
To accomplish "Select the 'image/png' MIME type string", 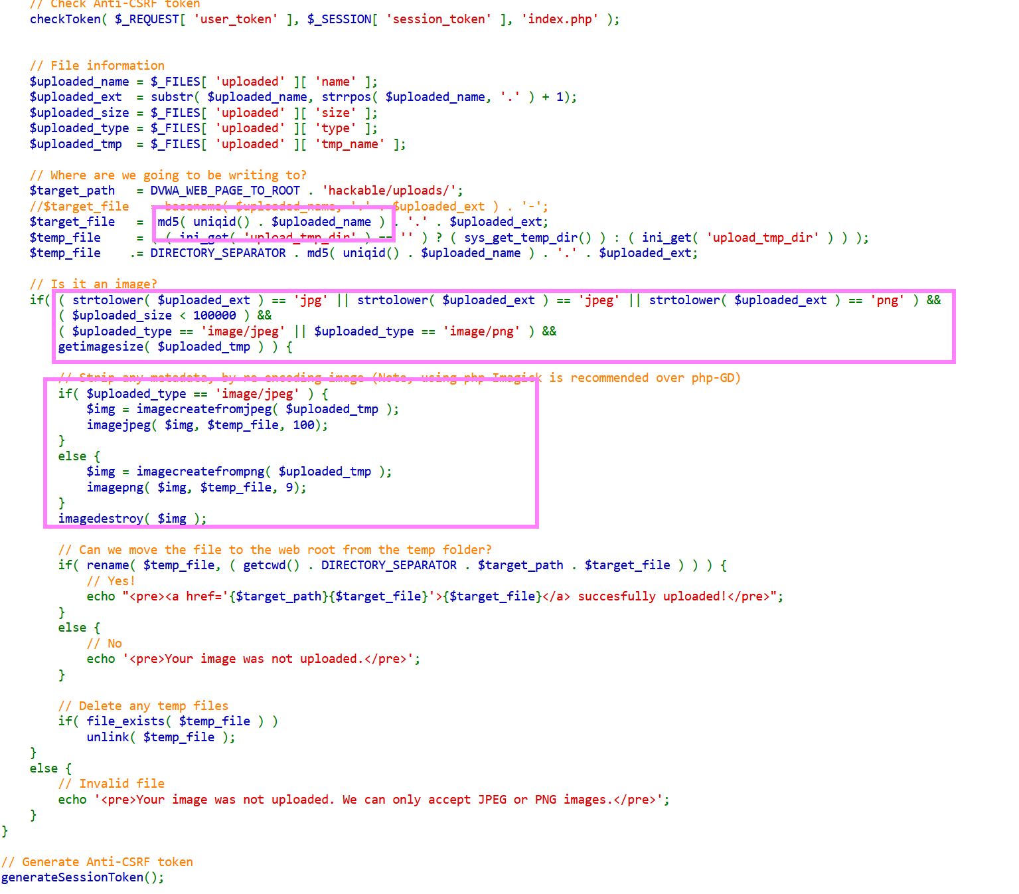I will coord(481,331).
